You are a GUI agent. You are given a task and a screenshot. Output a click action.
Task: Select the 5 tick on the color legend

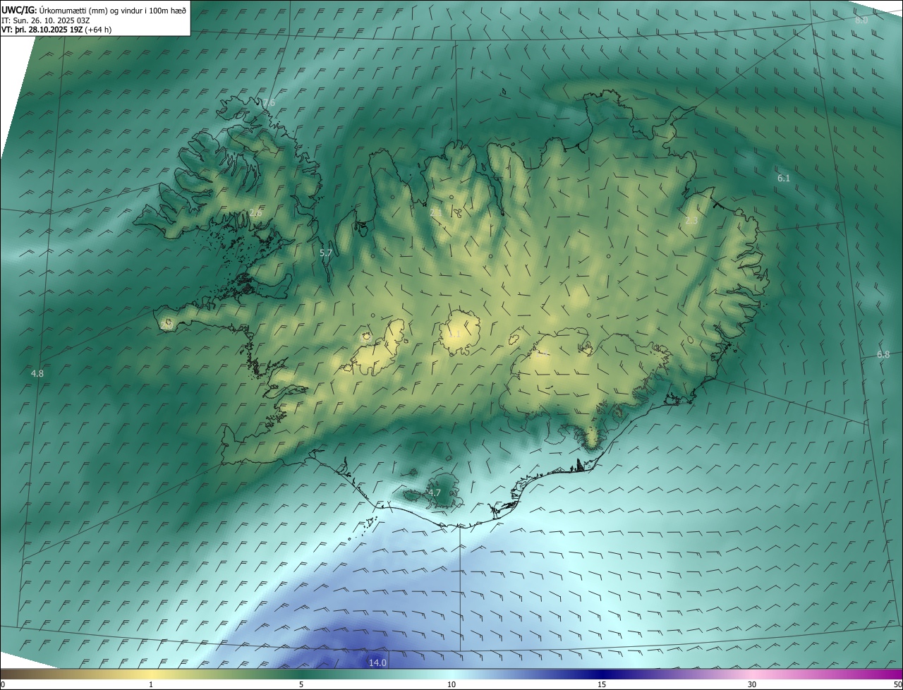point(301,684)
